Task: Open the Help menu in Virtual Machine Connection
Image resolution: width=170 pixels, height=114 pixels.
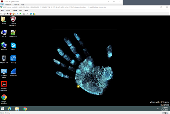Action: click(x=26, y=11)
